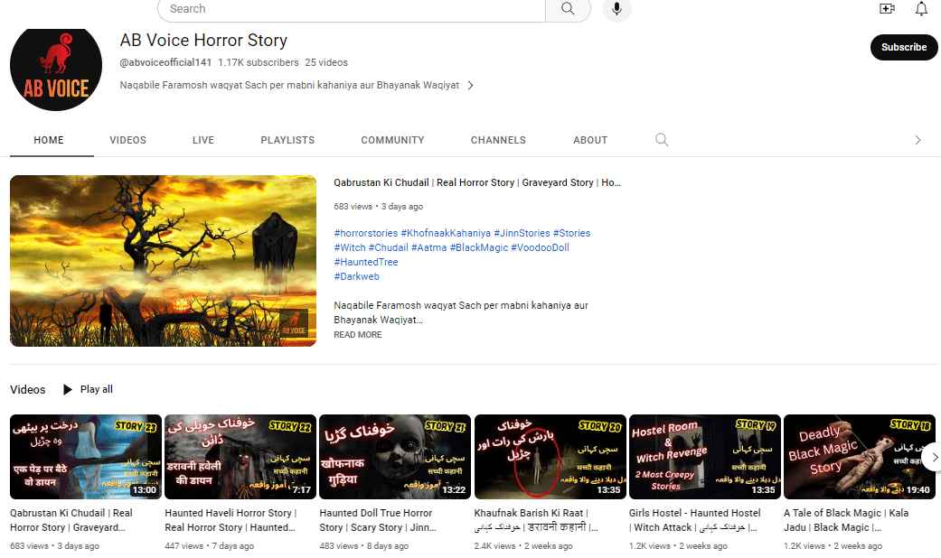Click the #Aatma hashtag

[429, 247]
